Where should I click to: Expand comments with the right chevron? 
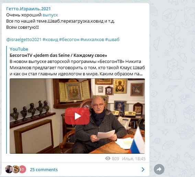tap(143, 169)
